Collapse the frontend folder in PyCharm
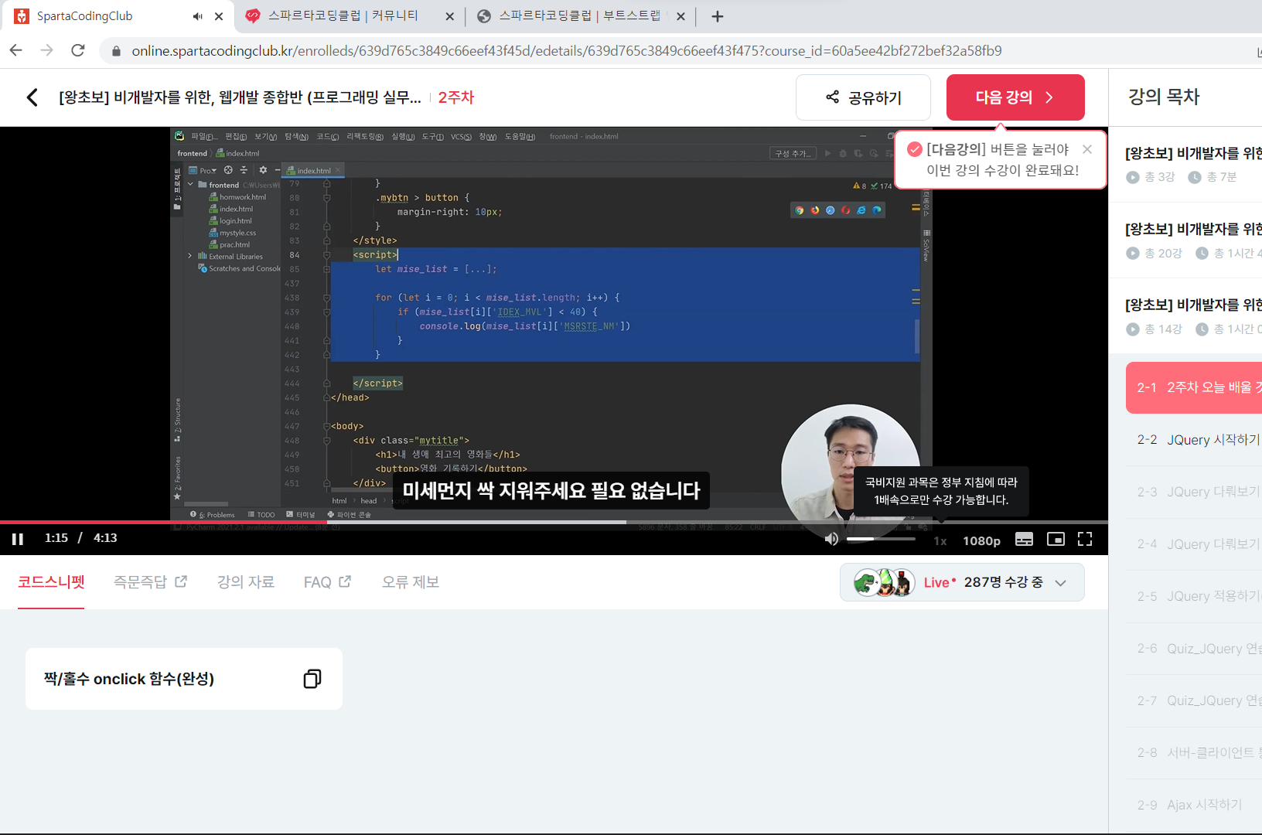Viewport: 1262px width, 835px height. [190, 185]
